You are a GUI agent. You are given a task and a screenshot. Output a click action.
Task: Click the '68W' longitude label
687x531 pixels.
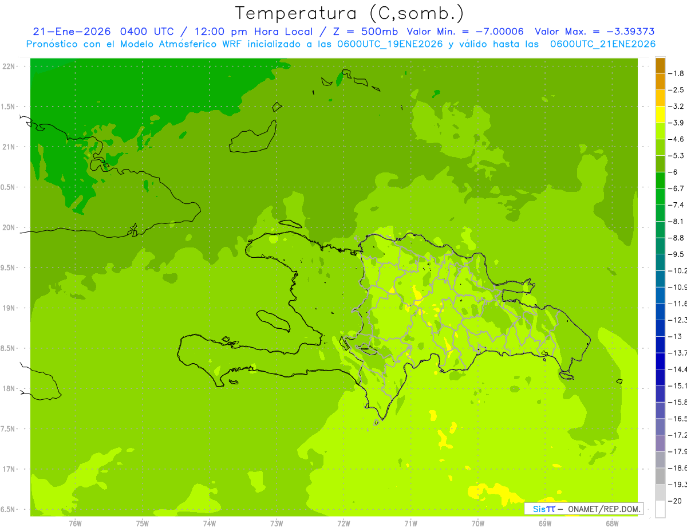(611, 524)
